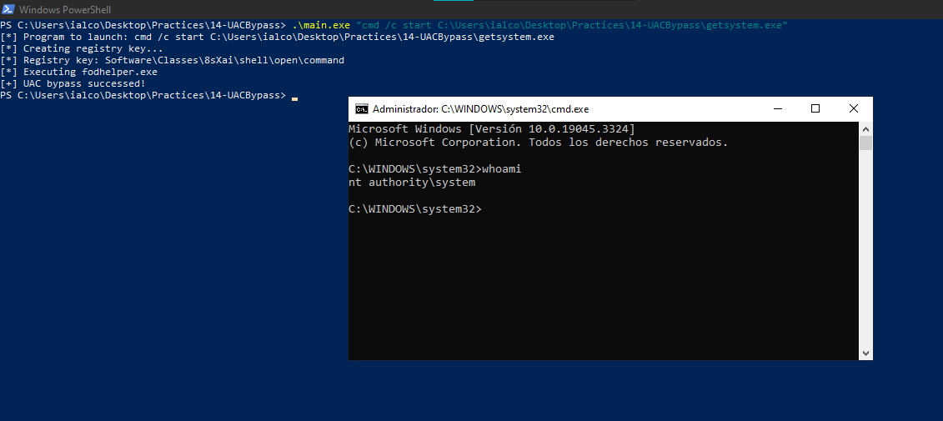Click the '[*] Executing fodhelper.exe' line

pyautogui.click(x=78, y=73)
